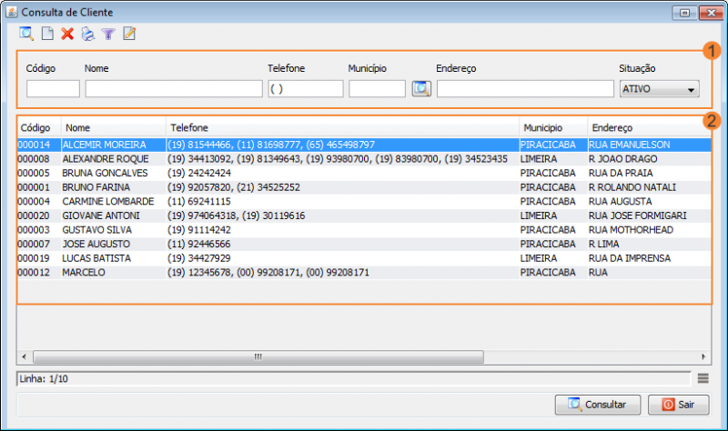Viewport: 728px width, 431px height.
Task: Click into the Nome search field
Action: [174, 89]
